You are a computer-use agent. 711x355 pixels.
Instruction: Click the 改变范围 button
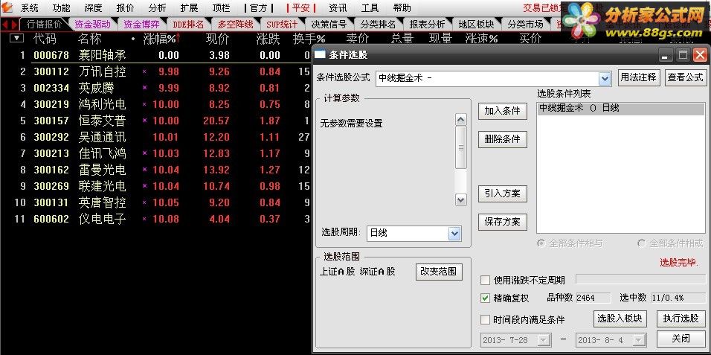(x=439, y=272)
